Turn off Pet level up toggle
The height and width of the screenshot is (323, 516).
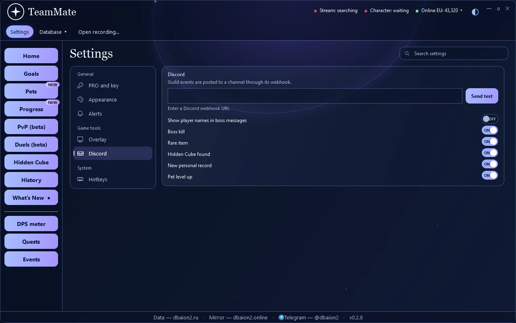[x=490, y=175]
